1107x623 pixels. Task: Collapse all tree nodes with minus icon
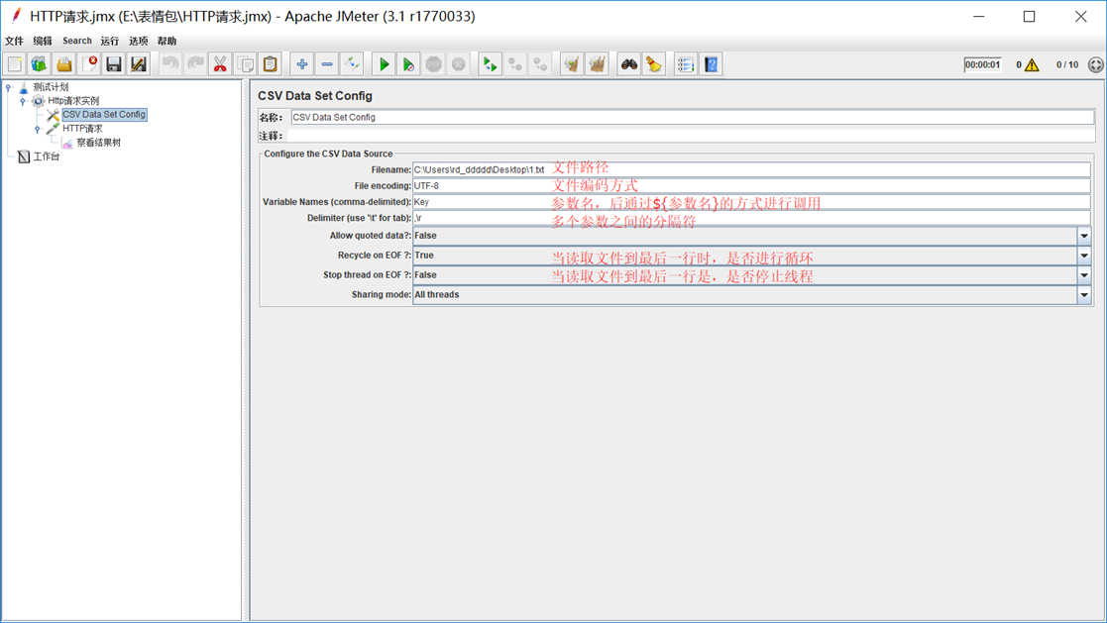[327, 64]
